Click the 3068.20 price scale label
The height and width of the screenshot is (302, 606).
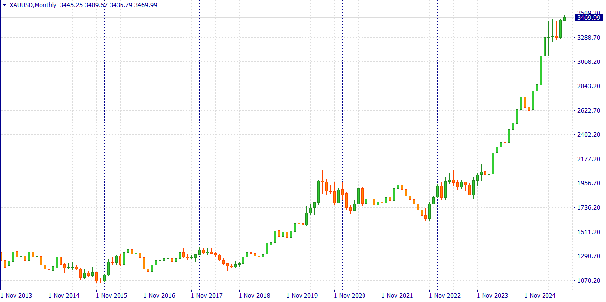pos(589,62)
